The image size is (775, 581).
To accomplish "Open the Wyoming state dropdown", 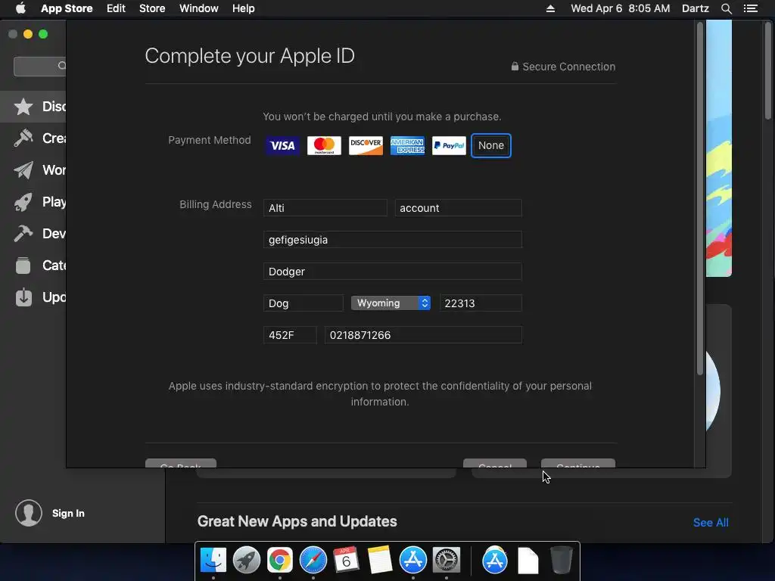I will (391, 303).
